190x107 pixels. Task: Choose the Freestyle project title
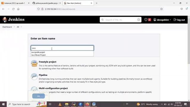coord(47,62)
